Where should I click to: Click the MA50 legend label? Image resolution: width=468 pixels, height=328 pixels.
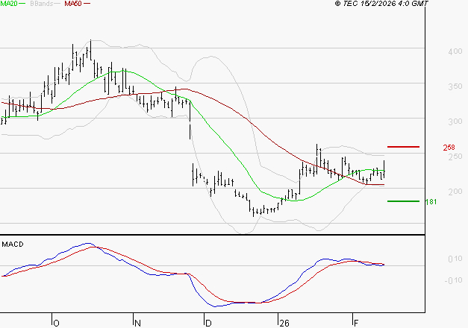click(x=72, y=4)
